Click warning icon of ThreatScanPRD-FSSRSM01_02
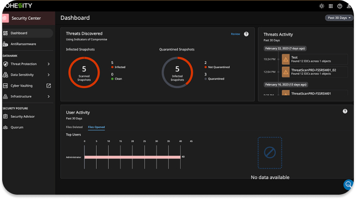The width and height of the screenshot is (356, 199). [286, 72]
